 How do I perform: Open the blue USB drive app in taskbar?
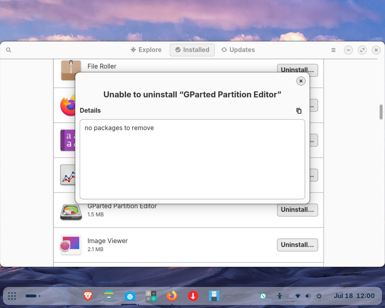click(214, 296)
